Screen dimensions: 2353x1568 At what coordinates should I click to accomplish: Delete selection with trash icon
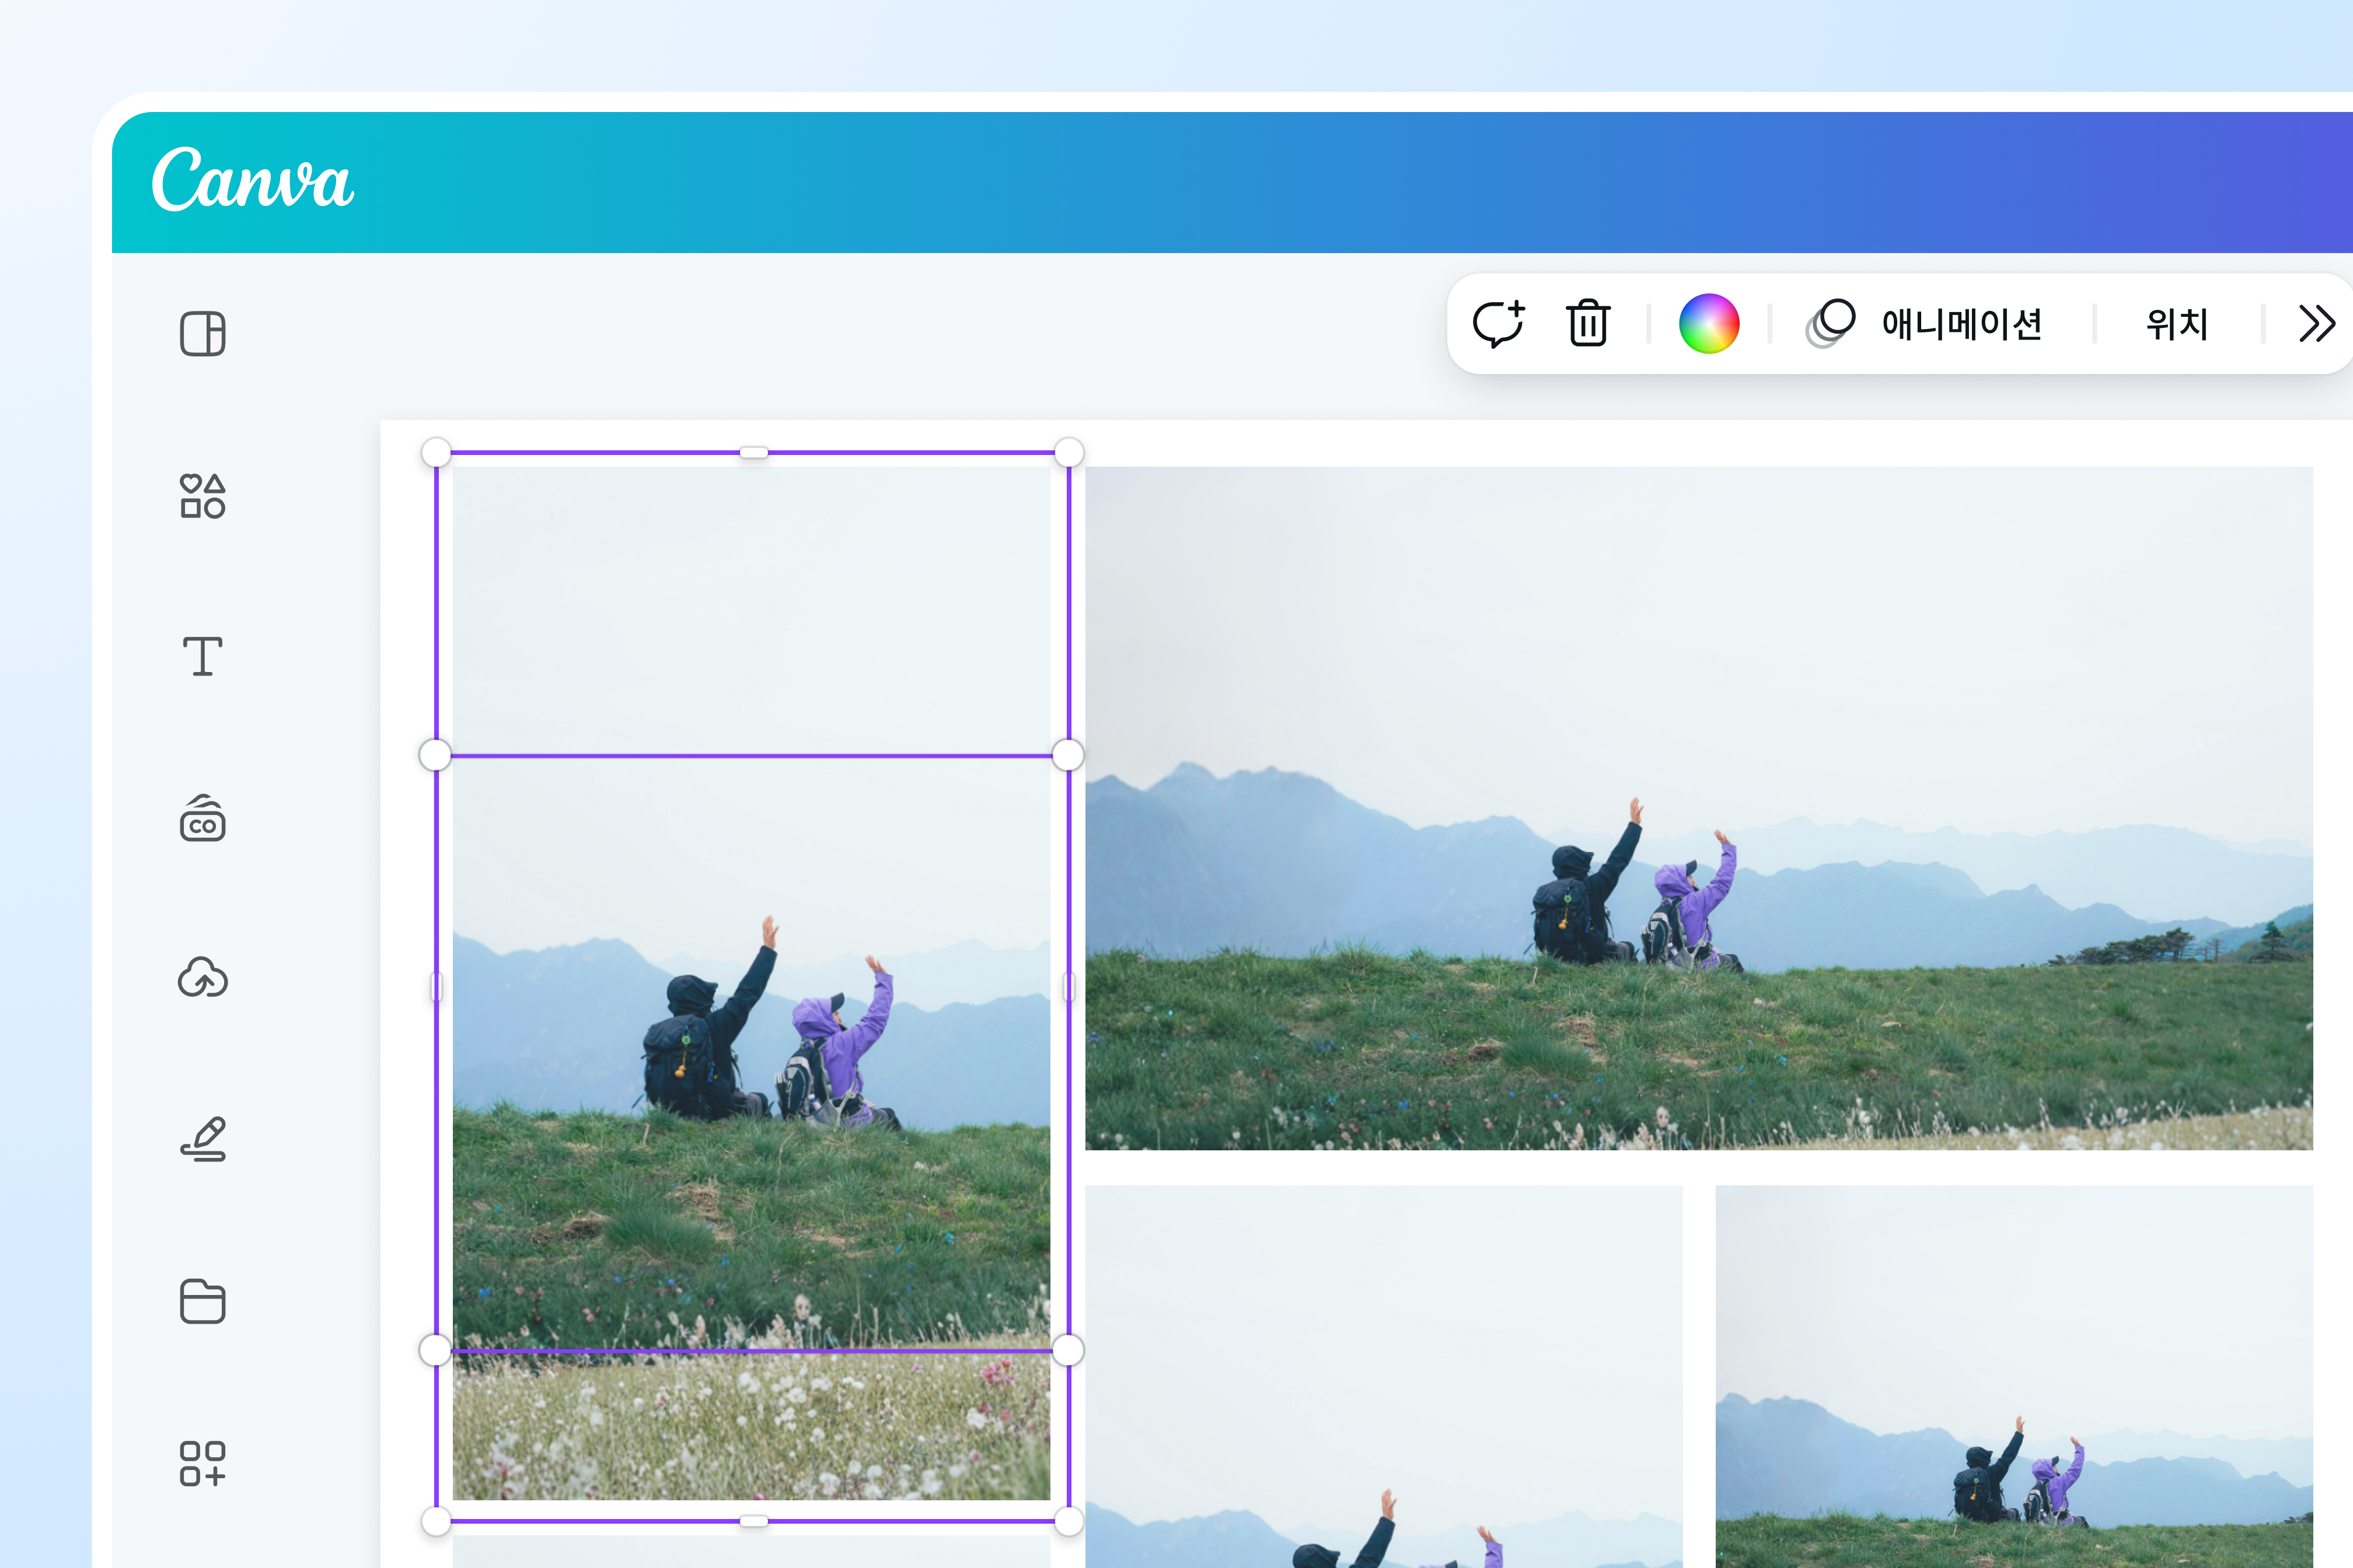(1588, 323)
